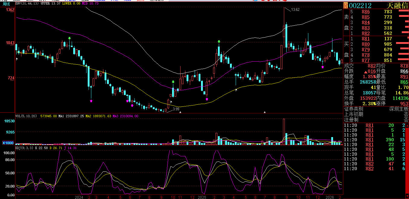409x199 pixels.
Task: Click the 3.99 low price label
Action: coord(176,109)
